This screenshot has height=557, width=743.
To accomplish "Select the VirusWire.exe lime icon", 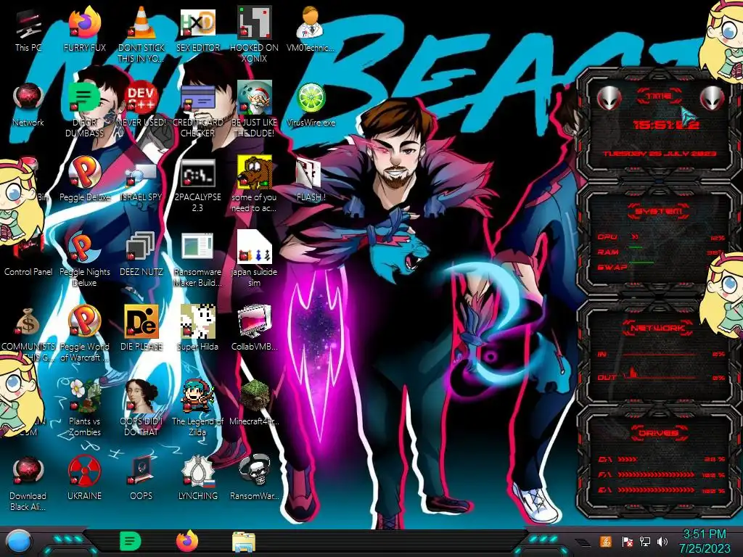I will 311,105.
